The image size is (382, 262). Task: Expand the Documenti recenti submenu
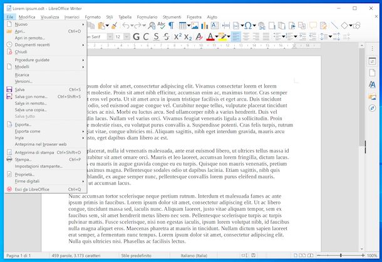46,45
